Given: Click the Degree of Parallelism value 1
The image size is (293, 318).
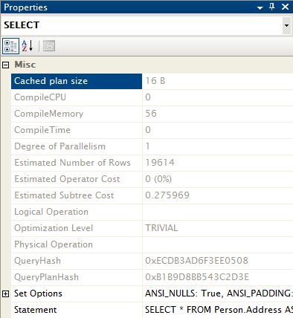Looking at the screenshot, I should (x=148, y=146).
